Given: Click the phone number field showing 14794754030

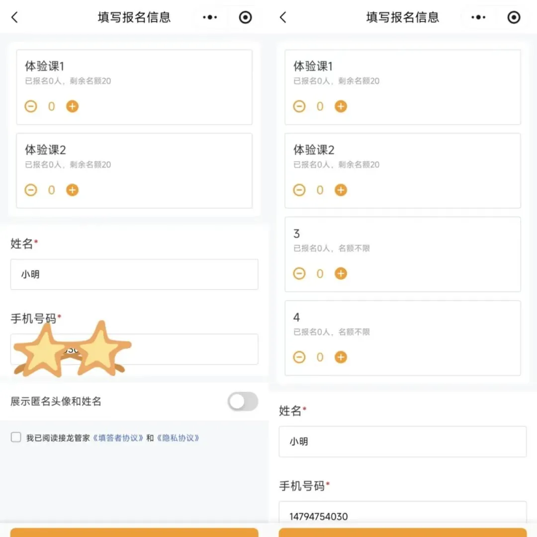Looking at the screenshot, I should (403, 514).
